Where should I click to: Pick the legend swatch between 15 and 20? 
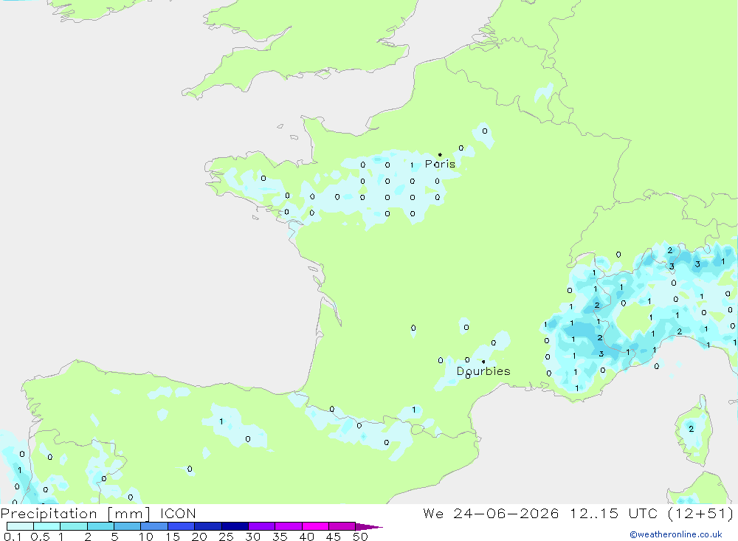tap(181, 526)
